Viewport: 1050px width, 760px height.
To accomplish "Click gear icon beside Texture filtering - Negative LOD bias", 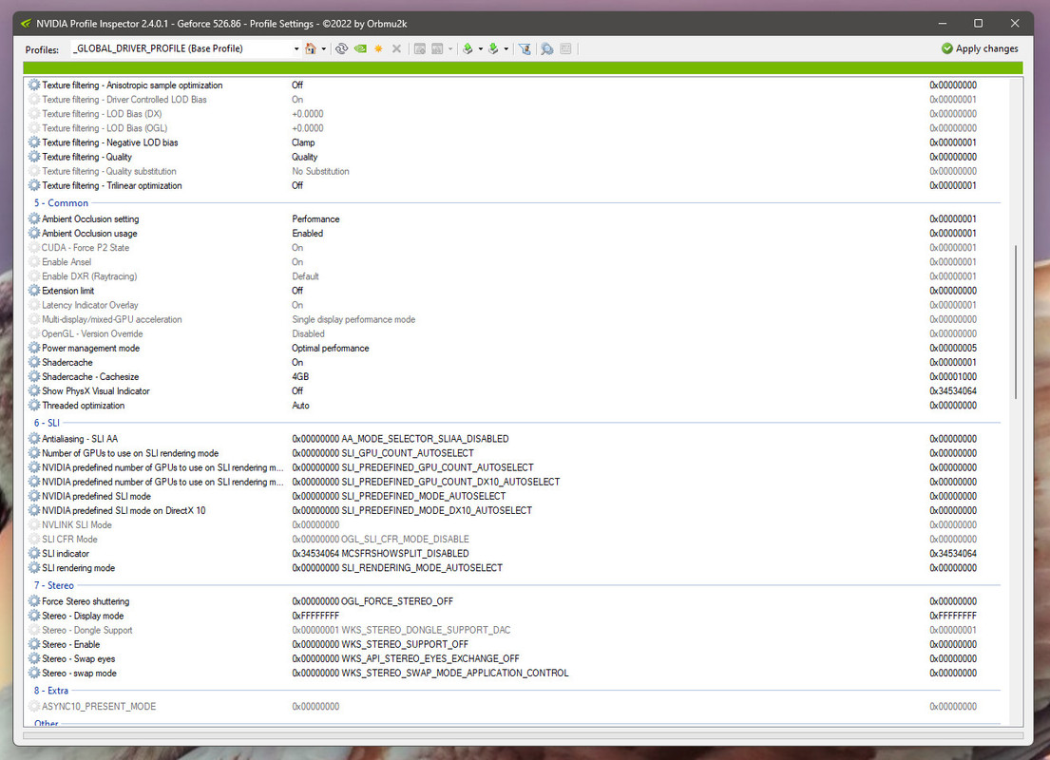I will click(x=34, y=142).
